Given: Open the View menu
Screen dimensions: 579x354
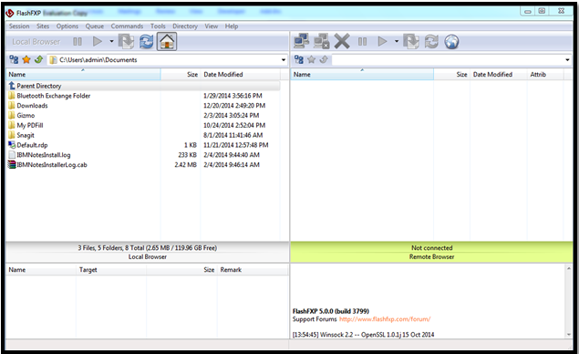Looking at the screenshot, I should 212,26.
